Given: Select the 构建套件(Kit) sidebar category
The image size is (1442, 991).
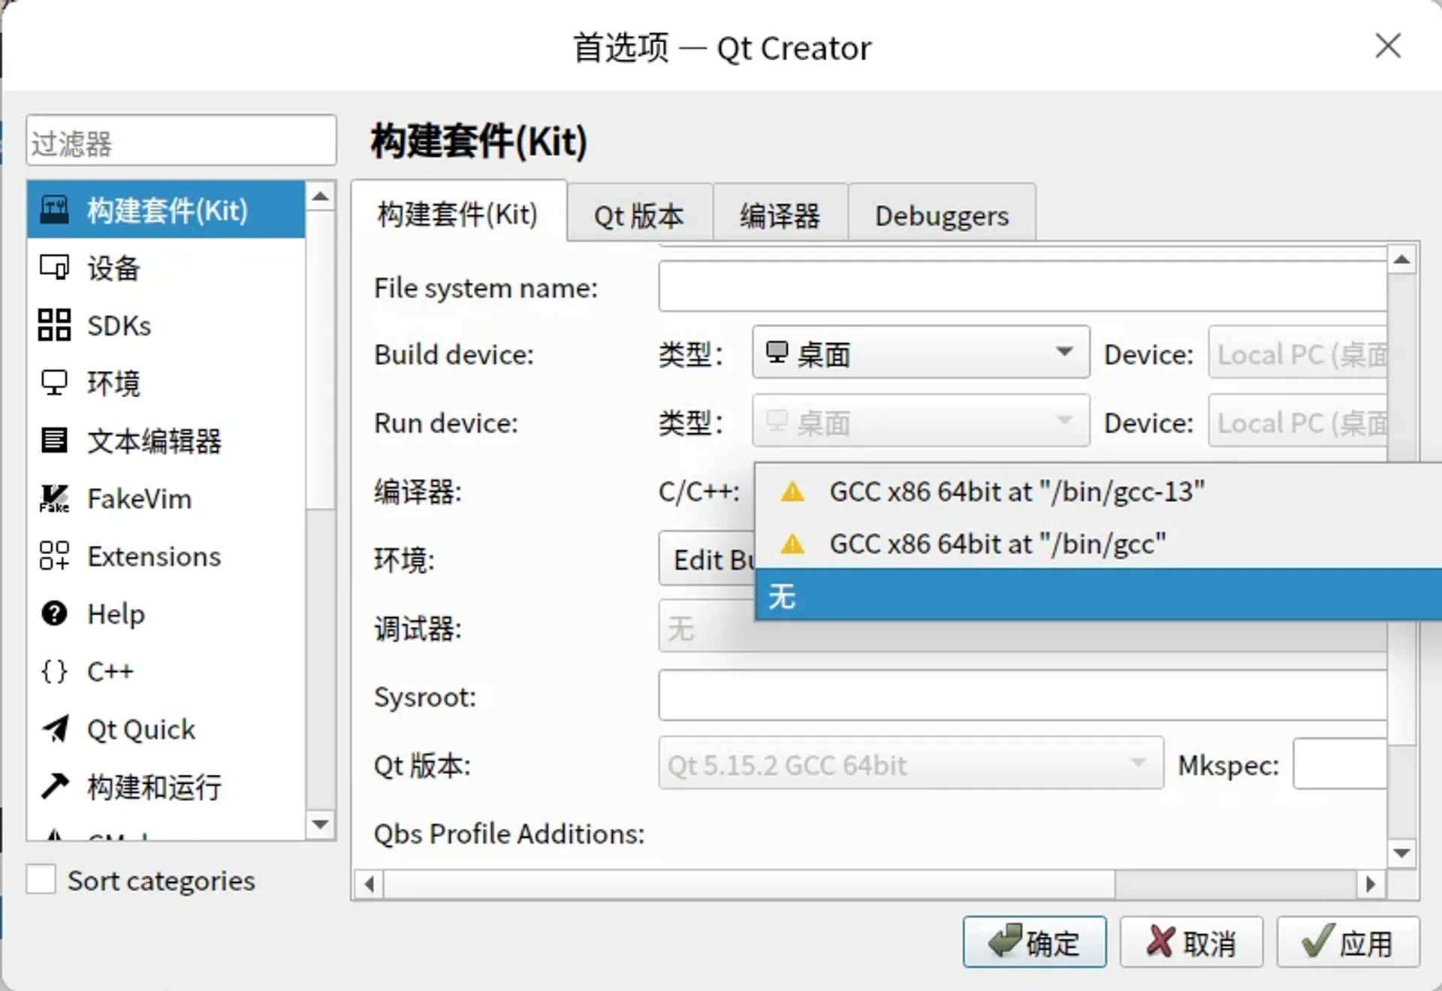Looking at the screenshot, I should click(166, 210).
